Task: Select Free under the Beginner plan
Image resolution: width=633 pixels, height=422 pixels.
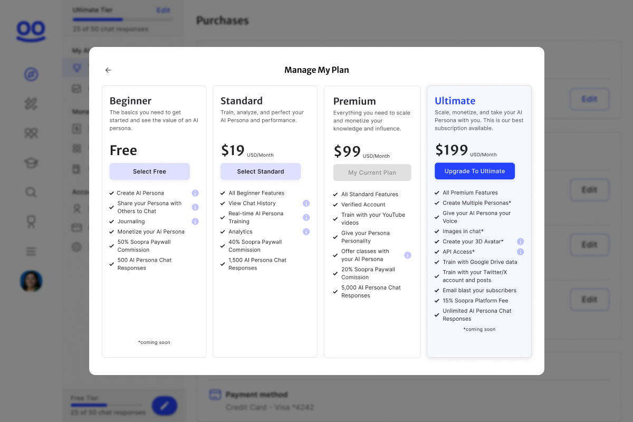Action: (149, 172)
